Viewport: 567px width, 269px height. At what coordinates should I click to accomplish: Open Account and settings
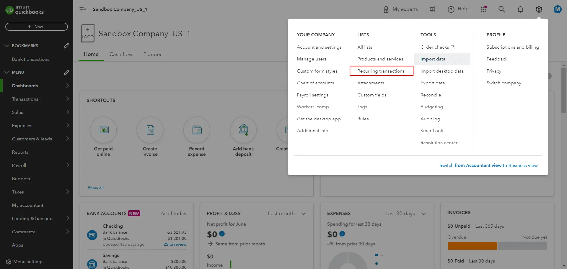(319, 47)
